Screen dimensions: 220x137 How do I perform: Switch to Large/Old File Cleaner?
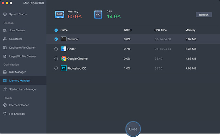23,56
